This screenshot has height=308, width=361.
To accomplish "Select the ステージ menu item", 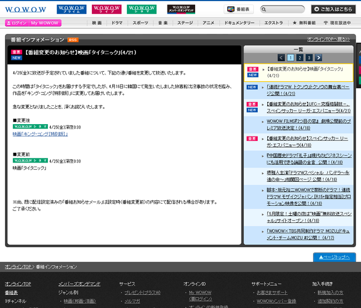I will (185, 23).
